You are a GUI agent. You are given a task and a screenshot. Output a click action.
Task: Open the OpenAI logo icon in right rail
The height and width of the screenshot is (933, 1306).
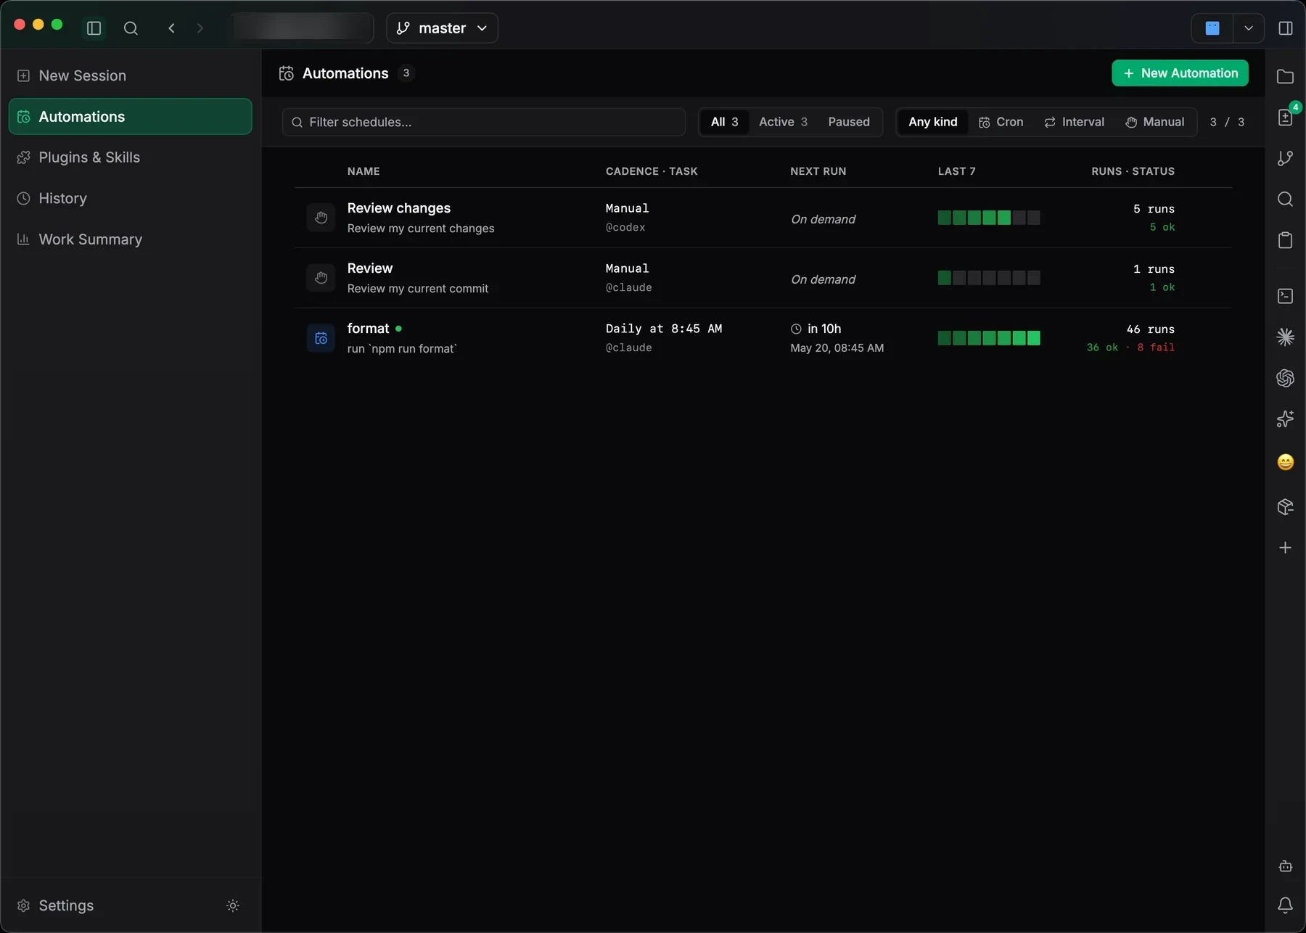1285,378
